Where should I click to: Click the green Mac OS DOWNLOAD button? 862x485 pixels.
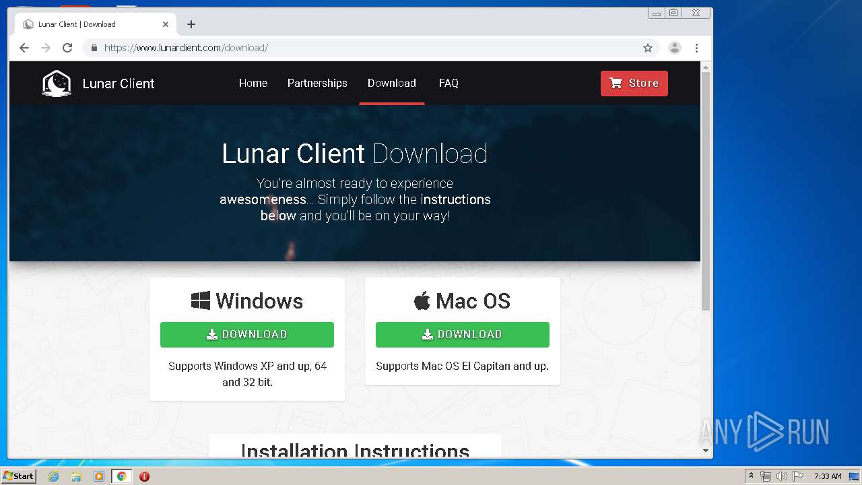[463, 335]
